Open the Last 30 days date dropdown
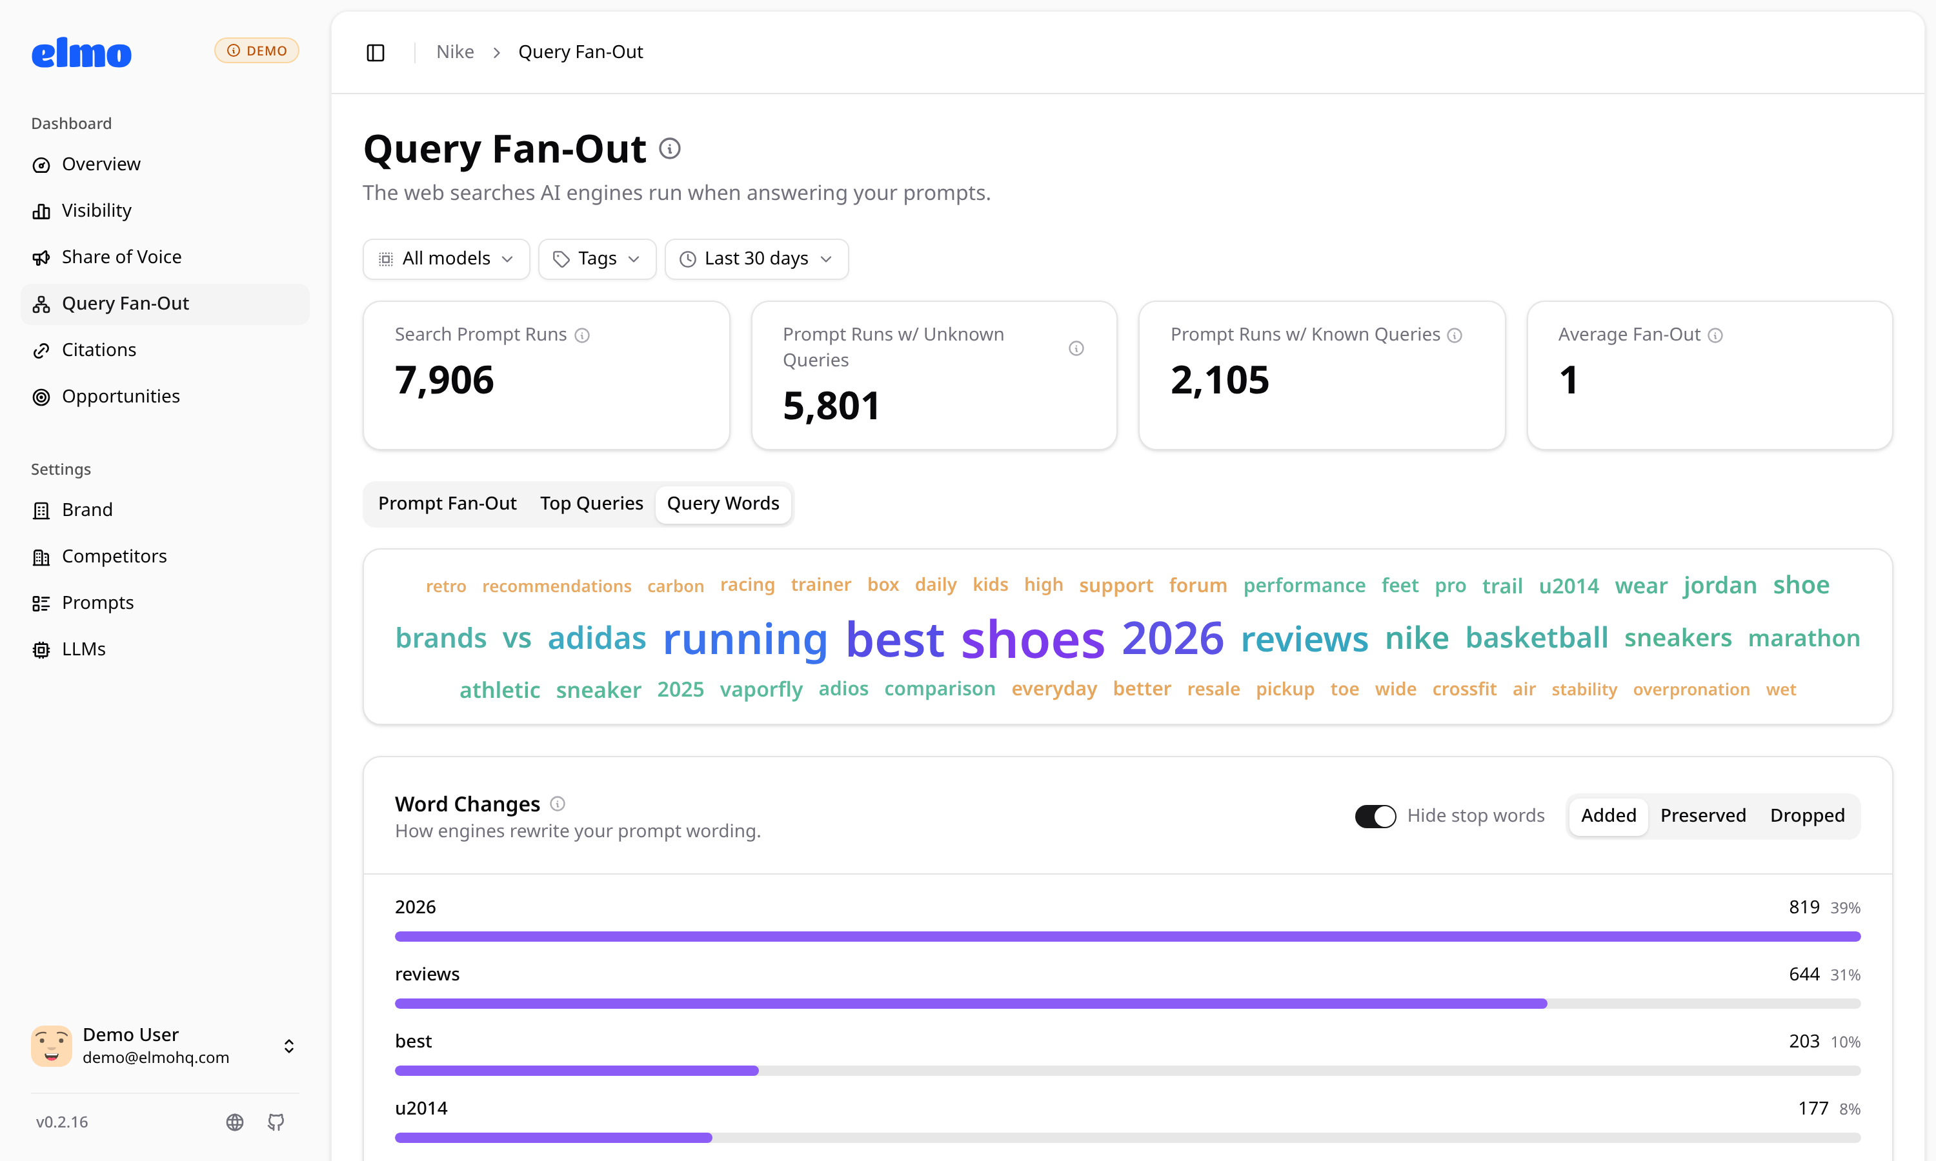1936x1161 pixels. click(757, 259)
